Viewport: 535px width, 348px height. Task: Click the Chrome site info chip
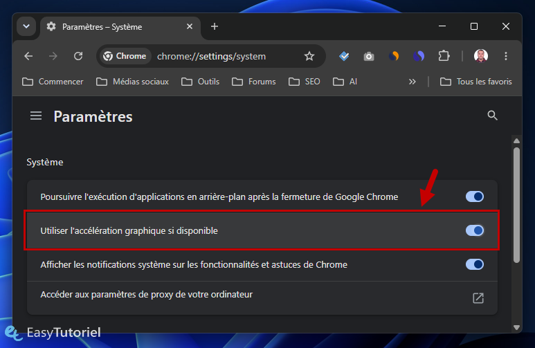(x=125, y=56)
